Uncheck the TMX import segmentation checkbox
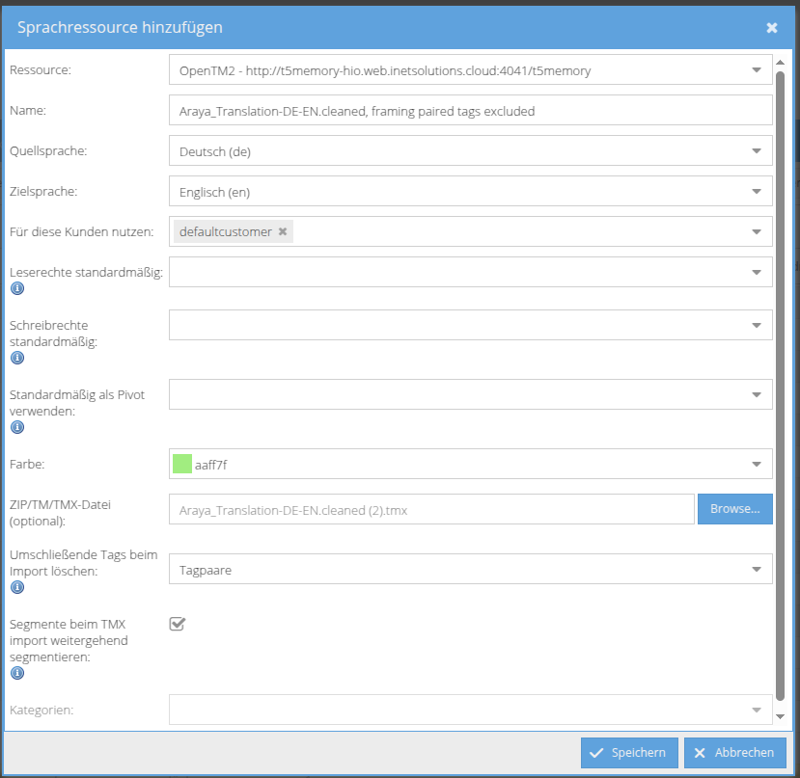The image size is (800, 778). pyautogui.click(x=178, y=624)
